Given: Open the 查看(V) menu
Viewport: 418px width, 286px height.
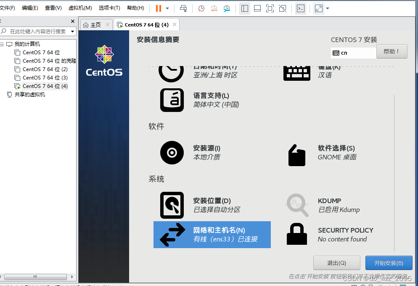Looking at the screenshot, I should (x=53, y=8).
